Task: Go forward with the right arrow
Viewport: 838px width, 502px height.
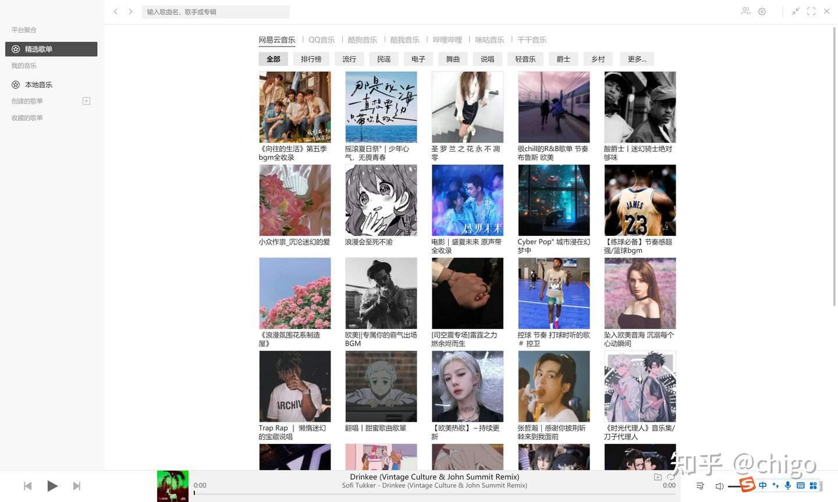Action: [x=130, y=12]
